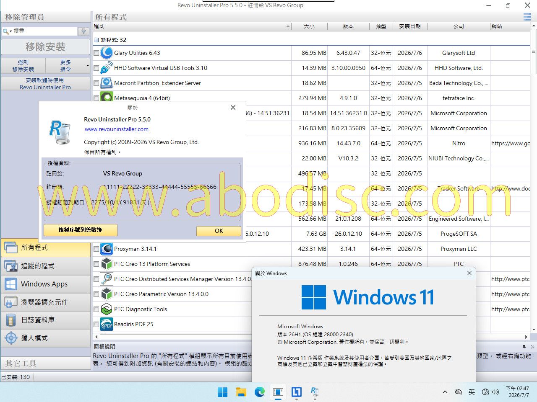The height and width of the screenshot is (402, 537).
Task: Click the PTC Creo Distributed Services Manager icon
Action: (x=107, y=279)
